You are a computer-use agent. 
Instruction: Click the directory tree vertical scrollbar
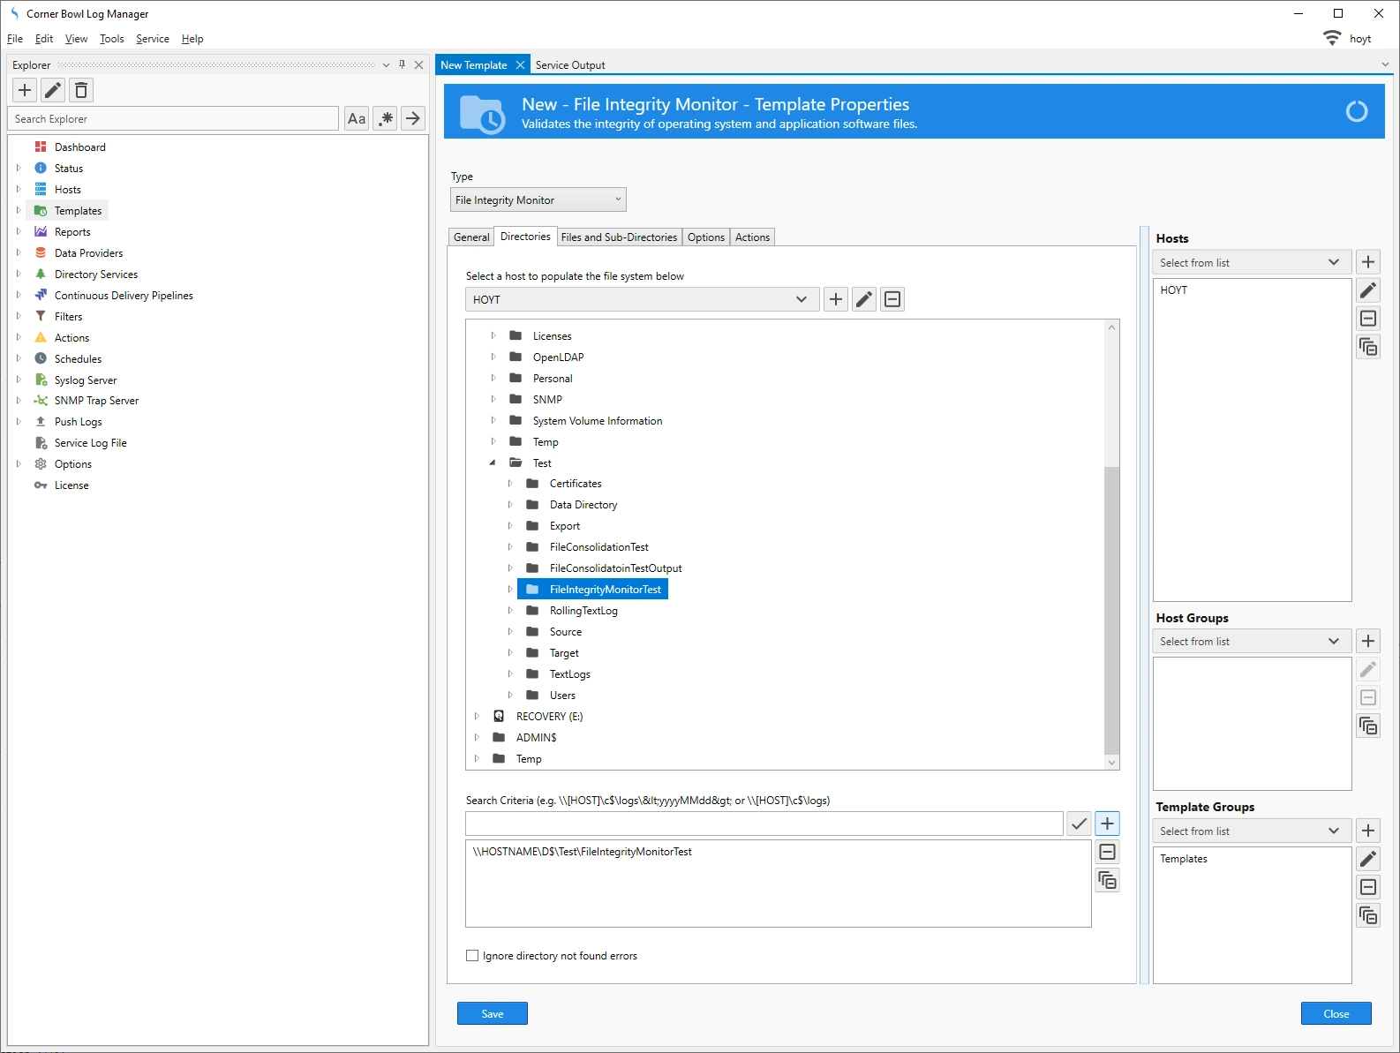coord(1111,609)
